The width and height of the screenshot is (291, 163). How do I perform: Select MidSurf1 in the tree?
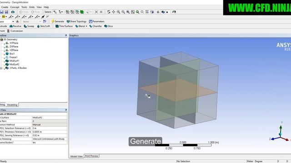pos(14,61)
